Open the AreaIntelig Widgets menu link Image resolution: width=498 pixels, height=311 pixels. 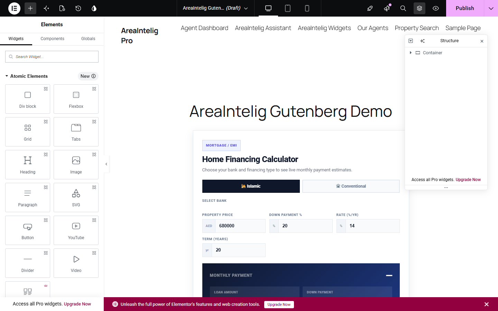pyautogui.click(x=324, y=28)
